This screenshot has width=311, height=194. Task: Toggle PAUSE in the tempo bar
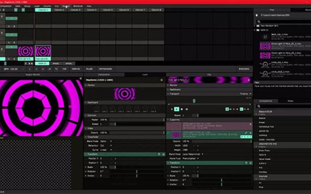point(89,69)
